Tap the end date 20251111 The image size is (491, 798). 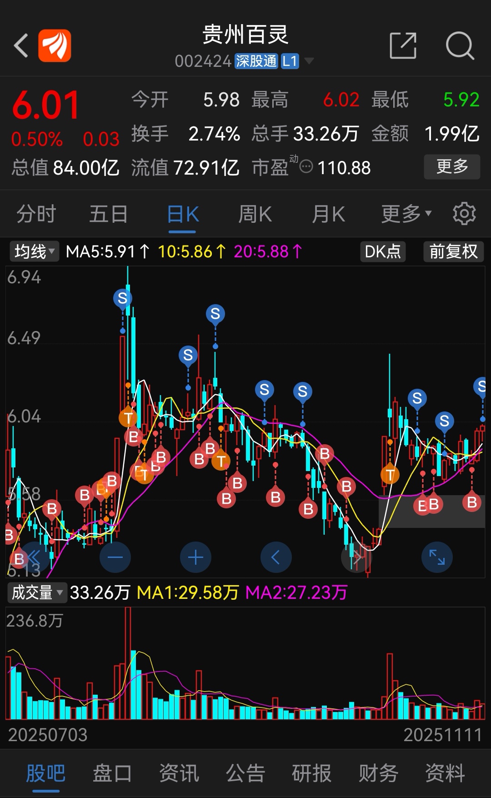(443, 735)
